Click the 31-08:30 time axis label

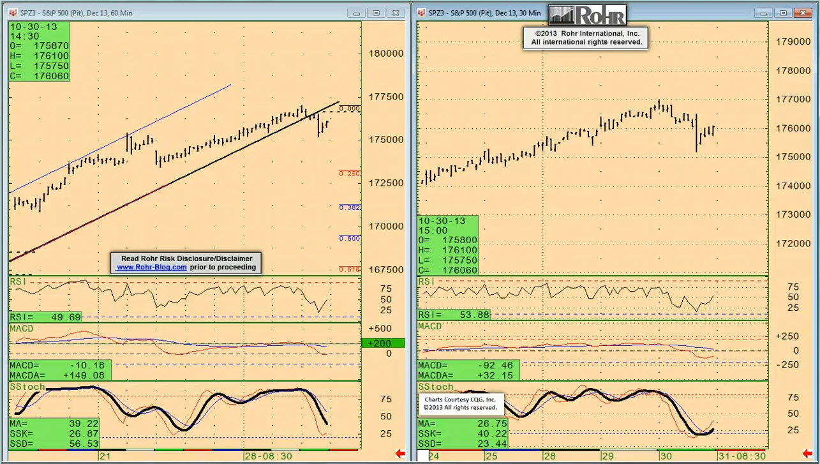pyautogui.click(x=742, y=456)
